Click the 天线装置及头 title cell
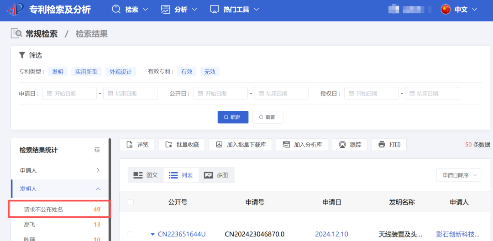This screenshot has width=493, height=241. [400, 234]
